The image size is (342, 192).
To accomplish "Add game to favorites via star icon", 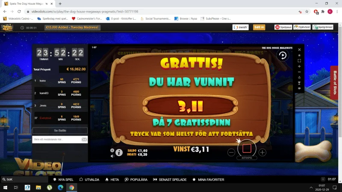I will [299, 55].
